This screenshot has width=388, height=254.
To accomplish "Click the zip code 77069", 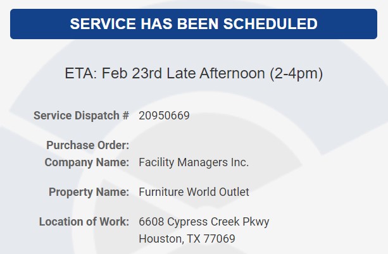I will 219,239.
